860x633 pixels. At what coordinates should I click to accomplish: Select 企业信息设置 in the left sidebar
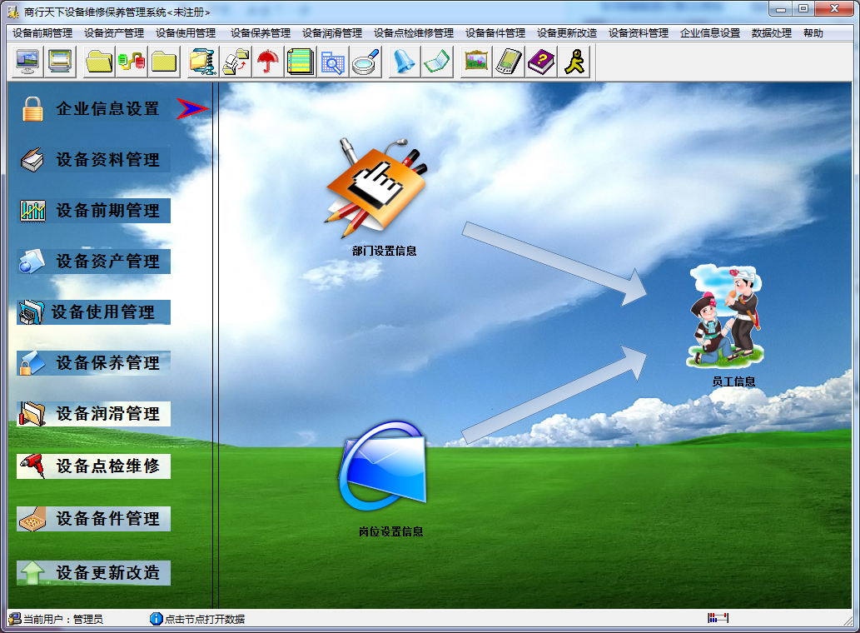(93, 108)
